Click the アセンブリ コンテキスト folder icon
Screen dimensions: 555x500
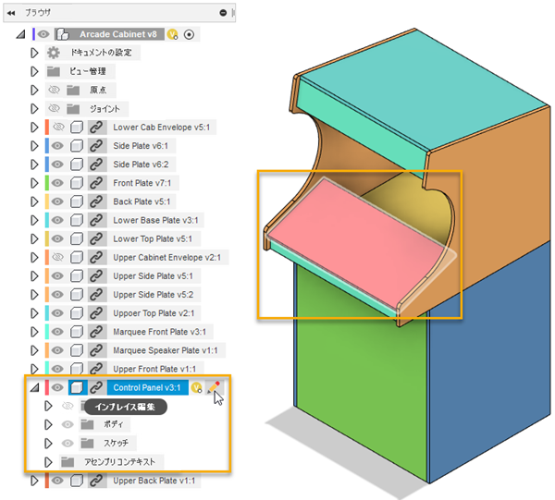click(x=68, y=462)
